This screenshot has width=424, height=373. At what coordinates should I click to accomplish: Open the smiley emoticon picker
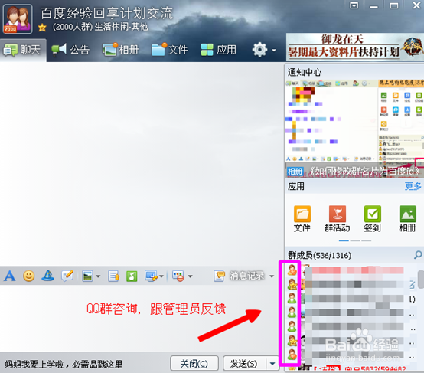tap(28, 276)
